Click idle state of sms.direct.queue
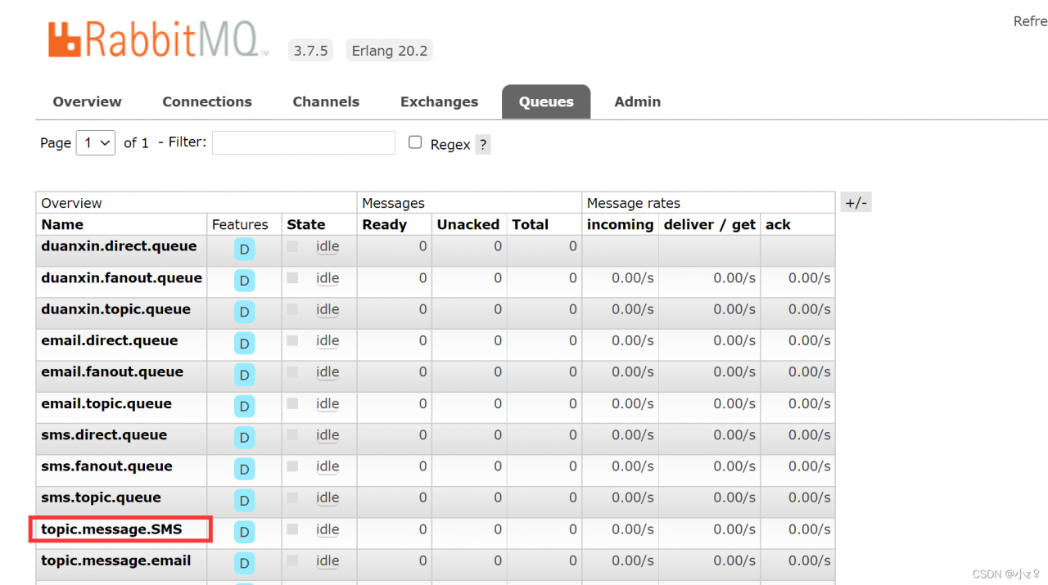This screenshot has height=585, width=1048. click(327, 434)
